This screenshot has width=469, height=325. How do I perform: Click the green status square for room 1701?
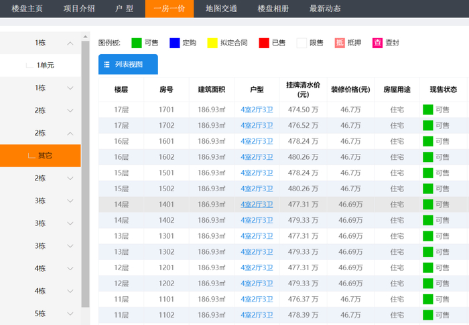(x=427, y=110)
